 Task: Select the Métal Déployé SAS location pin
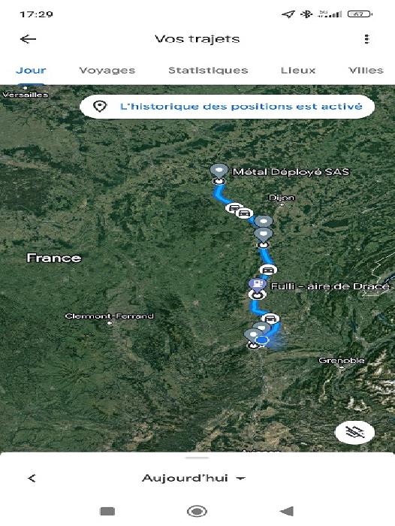(x=219, y=171)
